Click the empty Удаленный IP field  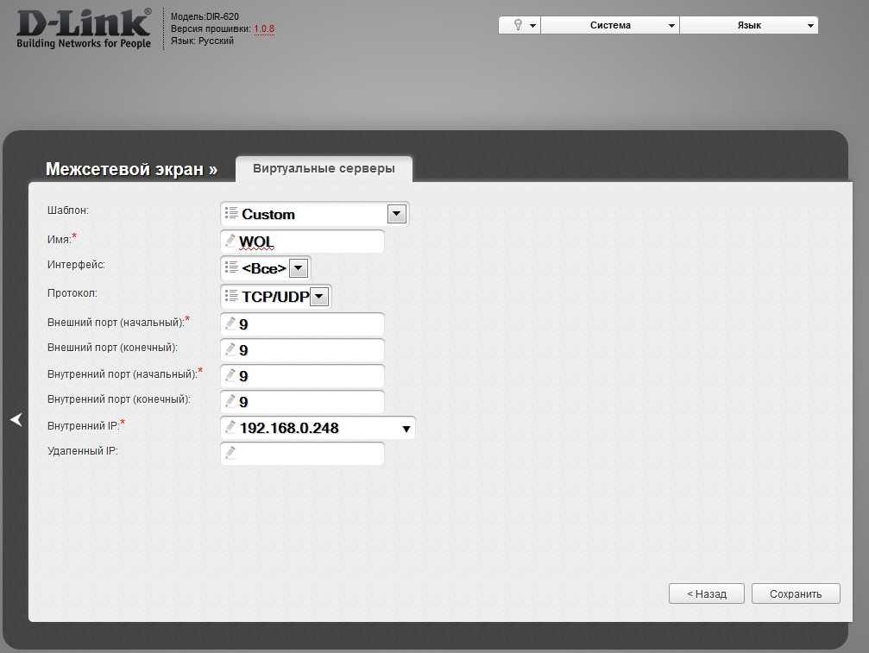[x=302, y=454]
